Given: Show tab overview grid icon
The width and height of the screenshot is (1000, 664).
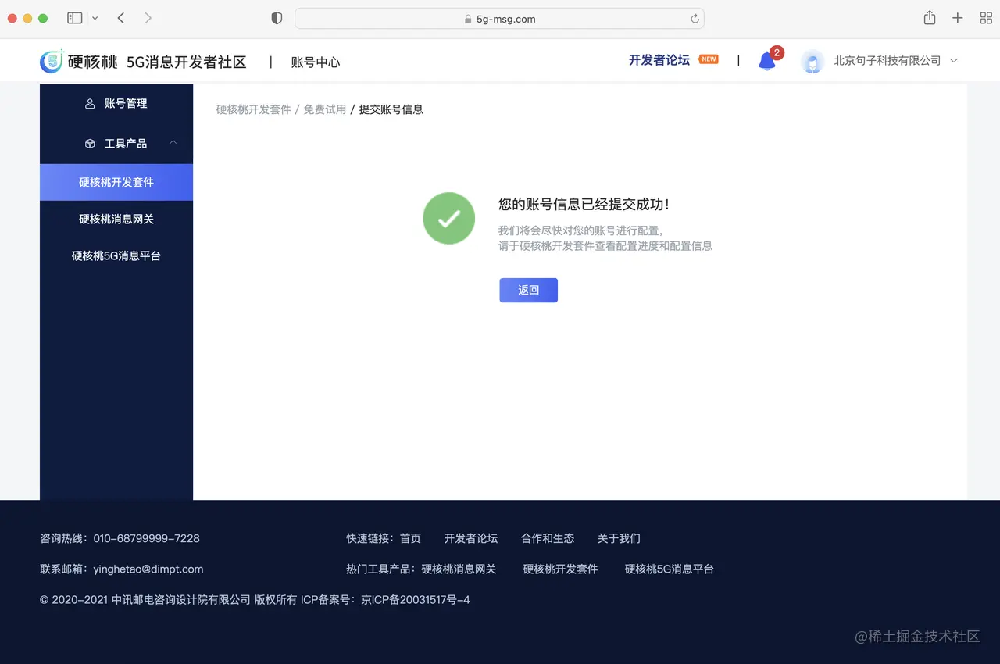Looking at the screenshot, I should point(986,18).
